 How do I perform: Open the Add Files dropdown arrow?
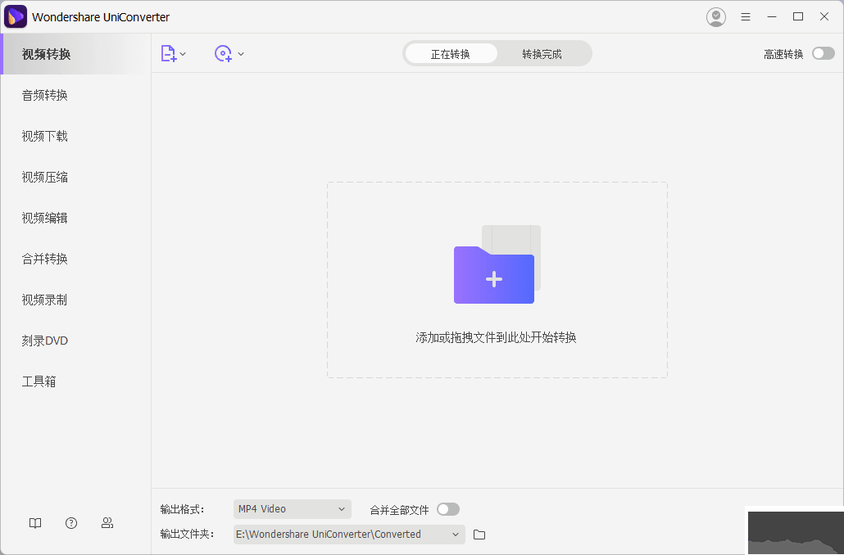(x=182, y=53)
